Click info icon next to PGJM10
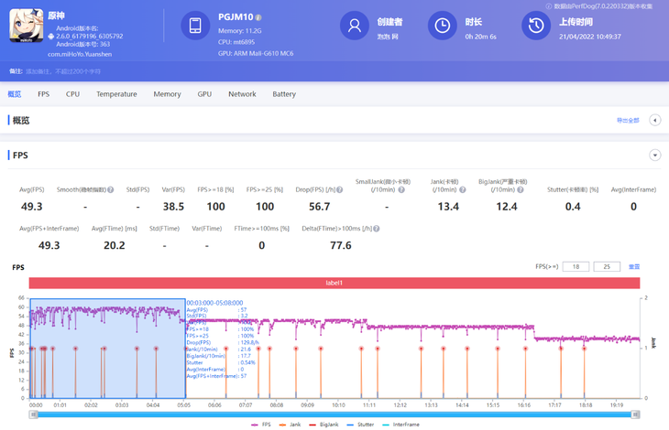Screen dimensions: 669x430 tap(258, 17)
